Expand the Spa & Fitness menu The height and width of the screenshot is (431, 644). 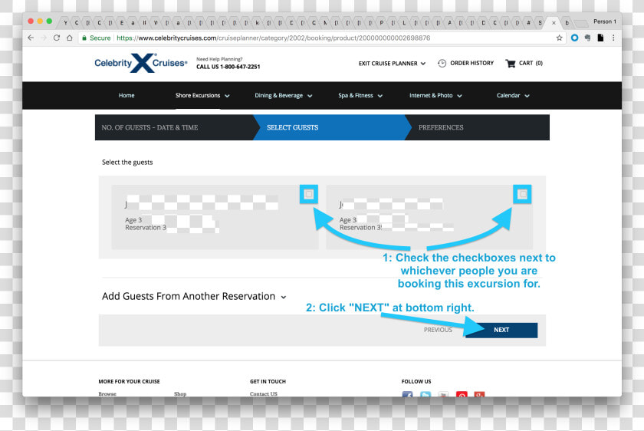click(x=360, y=95)
